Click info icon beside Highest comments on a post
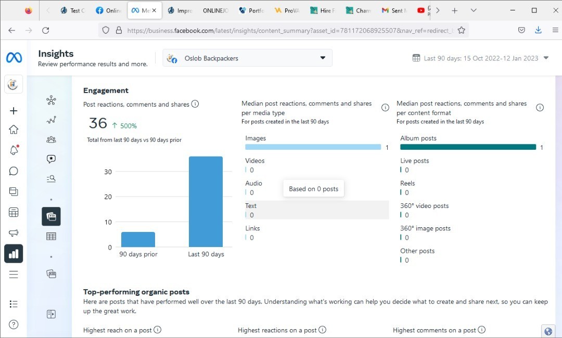 click(482, 330)
